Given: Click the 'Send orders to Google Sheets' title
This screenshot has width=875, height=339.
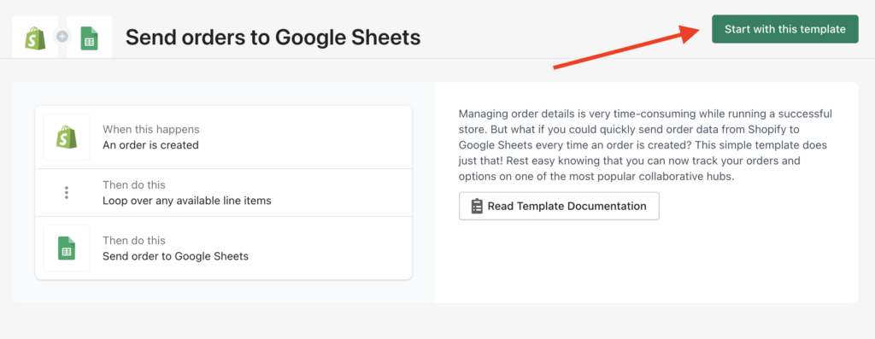Looking at the screenshot, I should coord(273,38).
